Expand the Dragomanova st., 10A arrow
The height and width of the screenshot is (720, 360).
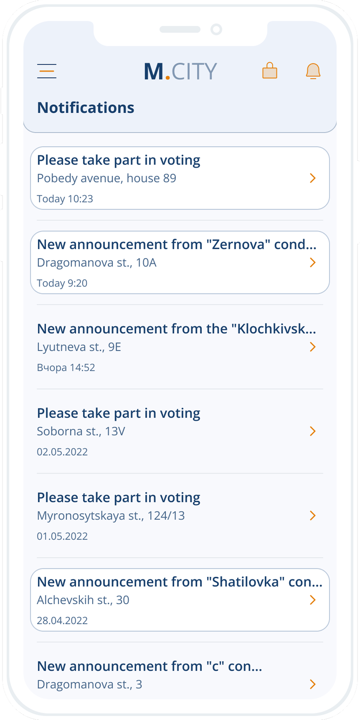312,263
